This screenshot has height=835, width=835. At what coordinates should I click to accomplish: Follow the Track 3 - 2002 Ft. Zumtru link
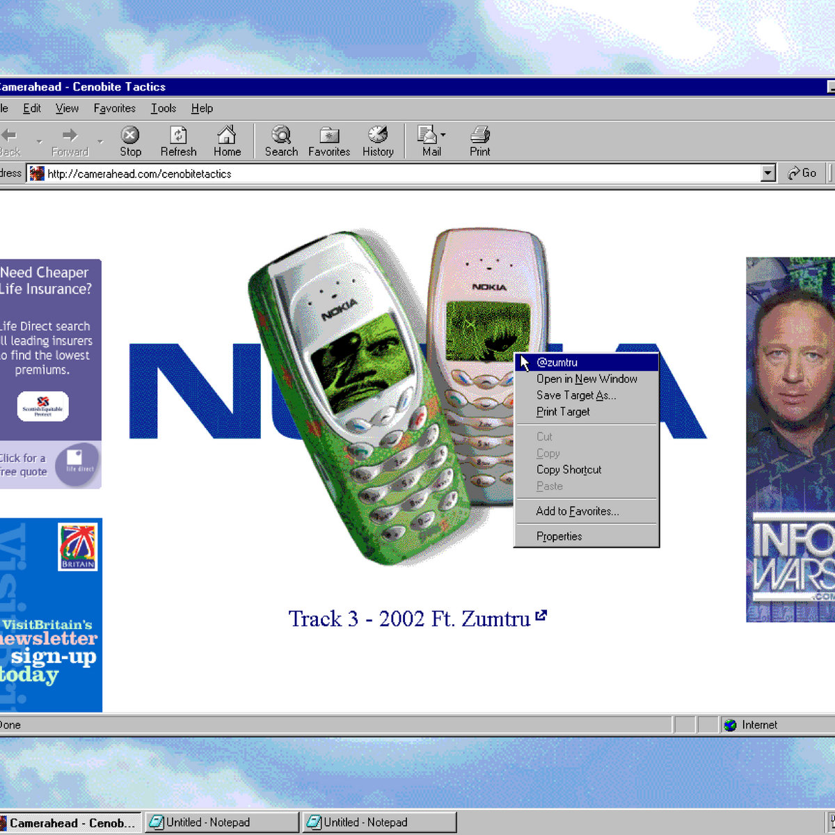click(409, 619)
